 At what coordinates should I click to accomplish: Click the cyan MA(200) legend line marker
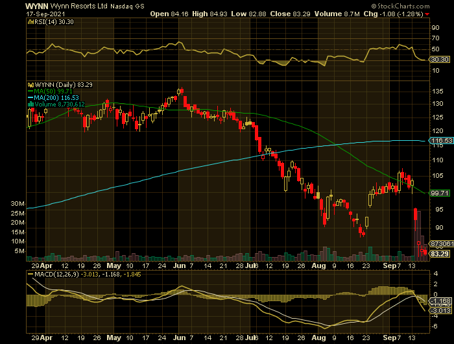pyautogui.click(x=30, y=98)
